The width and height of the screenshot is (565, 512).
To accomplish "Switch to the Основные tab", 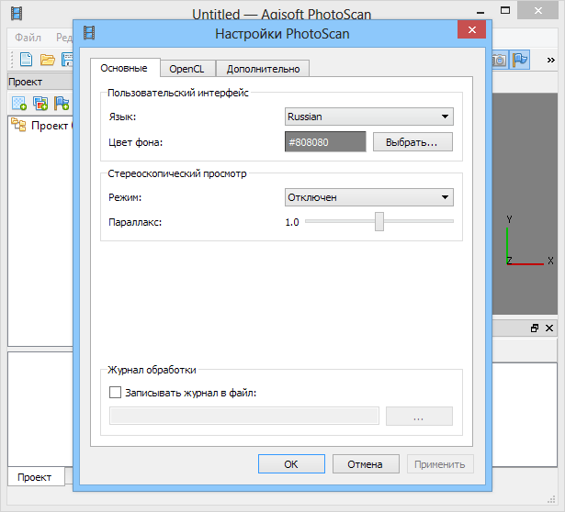I will (124, 68).
